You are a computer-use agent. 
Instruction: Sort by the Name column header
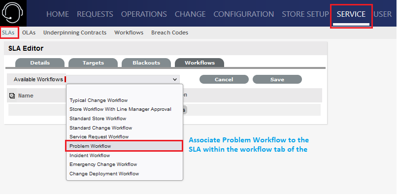(x=26, y=96)
